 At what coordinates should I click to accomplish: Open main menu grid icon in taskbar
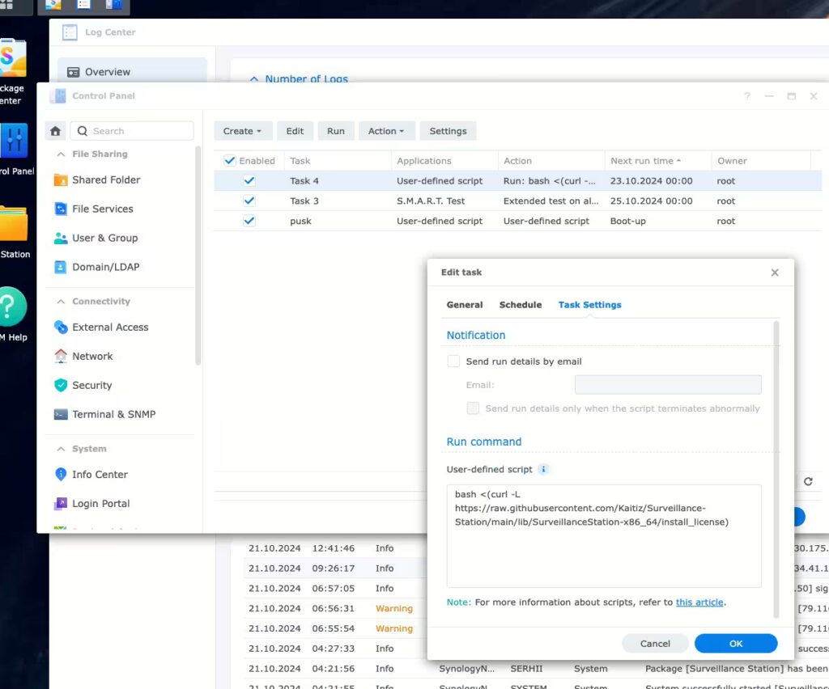pos(6,4)
